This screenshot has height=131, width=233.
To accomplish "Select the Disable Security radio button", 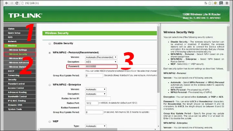I will tap(50, 44).
